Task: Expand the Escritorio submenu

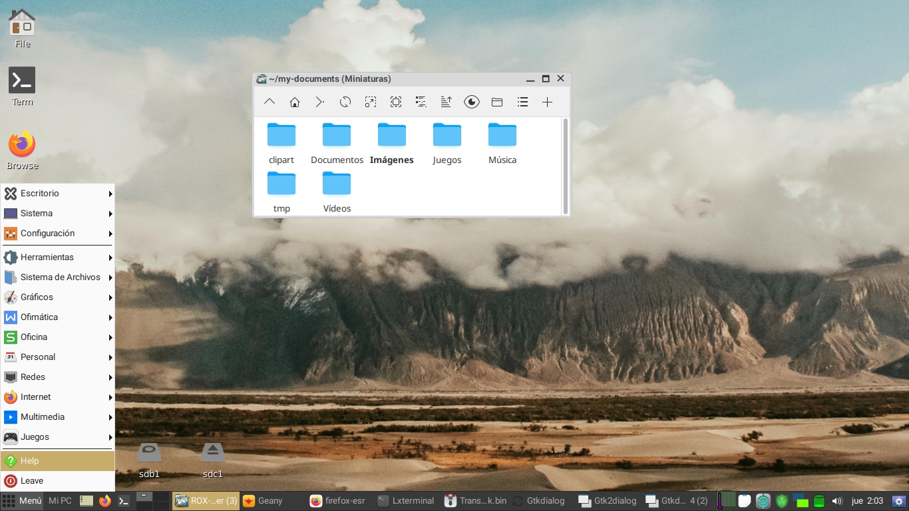Action: point(58,194)
